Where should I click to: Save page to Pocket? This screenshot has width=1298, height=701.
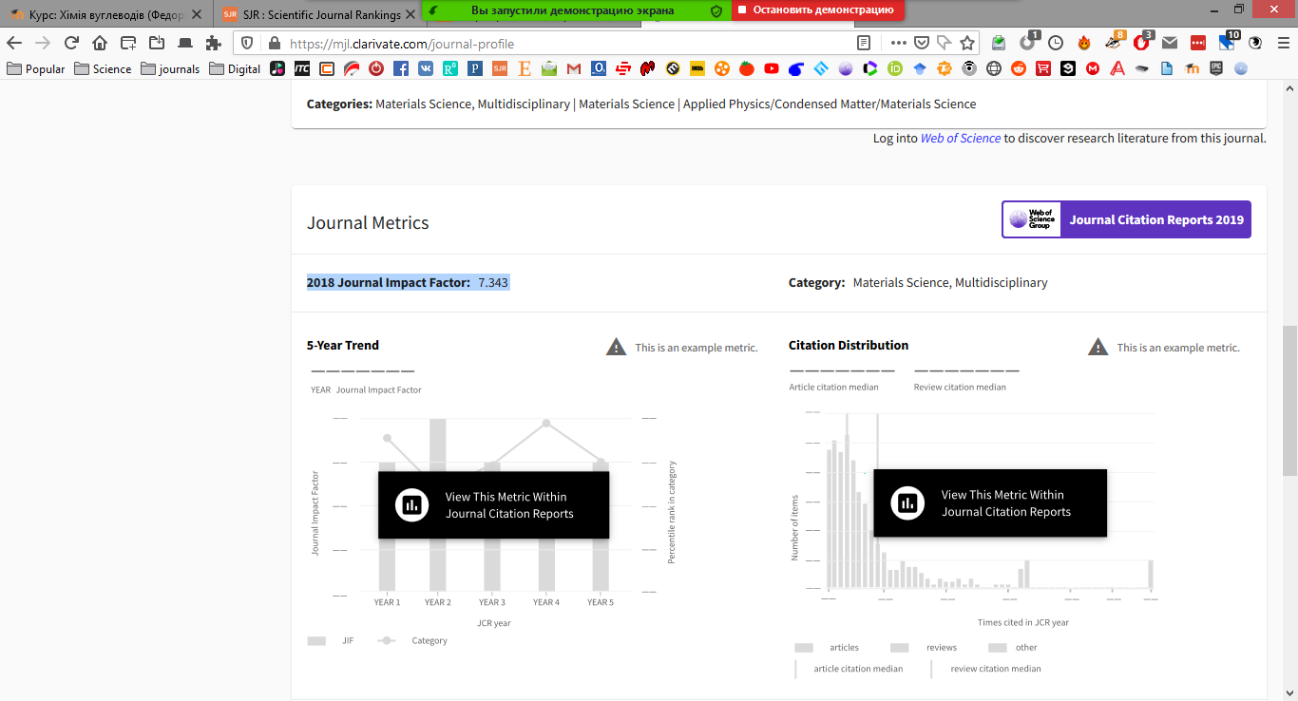pos(922,43)
